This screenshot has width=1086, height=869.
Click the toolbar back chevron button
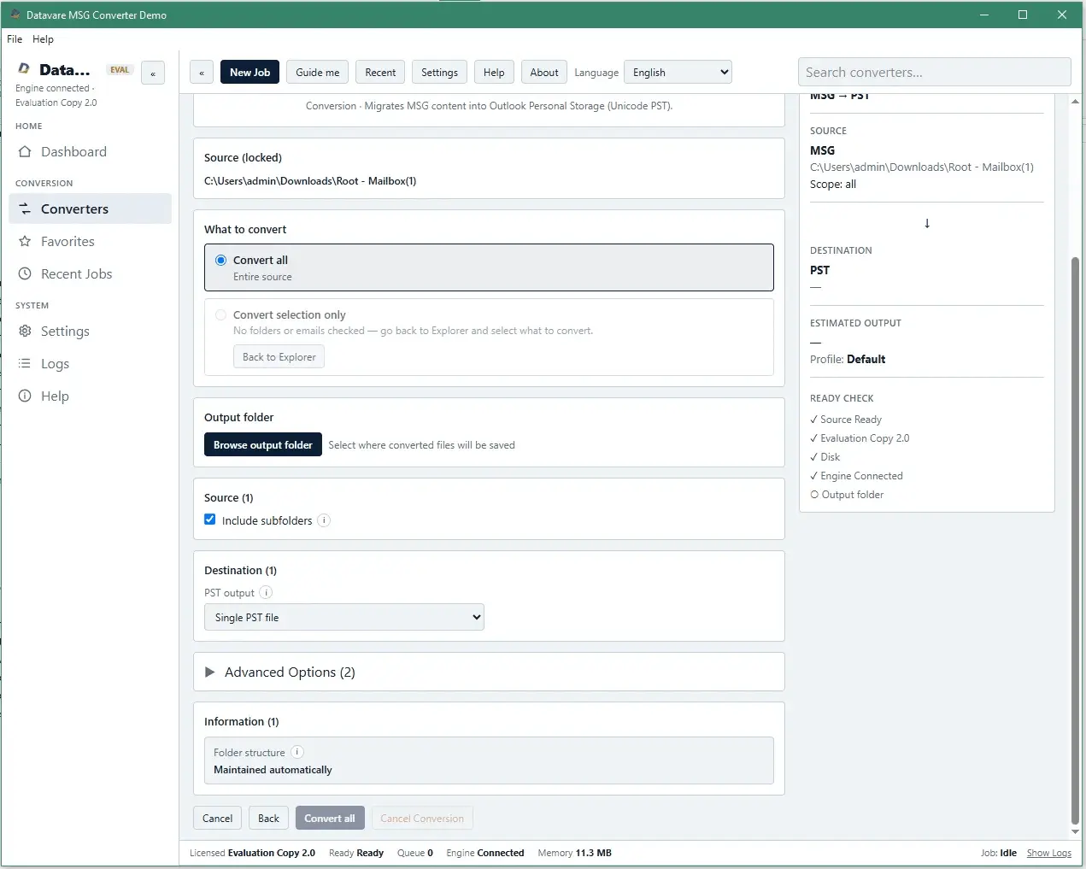tap(202, 73)
